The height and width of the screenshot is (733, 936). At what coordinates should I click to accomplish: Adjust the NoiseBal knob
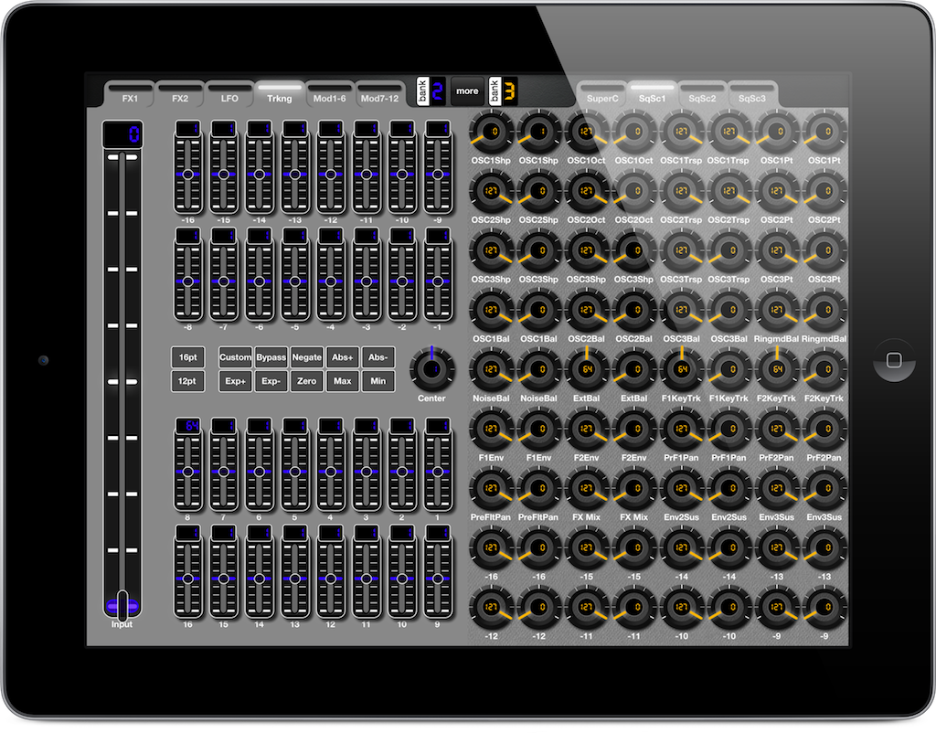click(489, 370)
